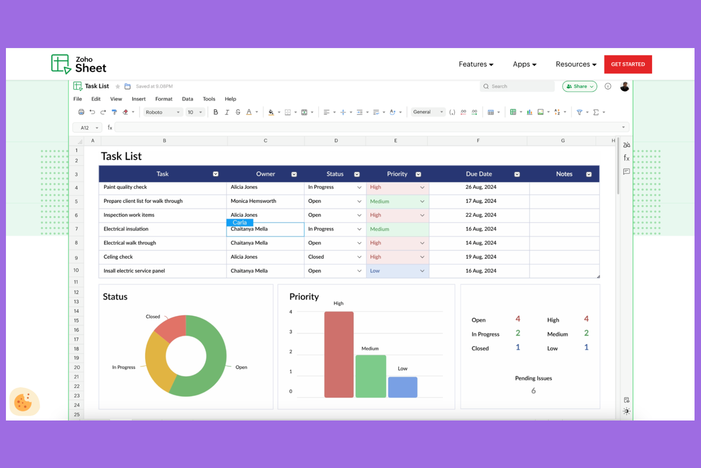Click the Print icon in the toolbar
Image resolution: width=701 pixels, height=468 pixels.
click(x=81, y=112)
